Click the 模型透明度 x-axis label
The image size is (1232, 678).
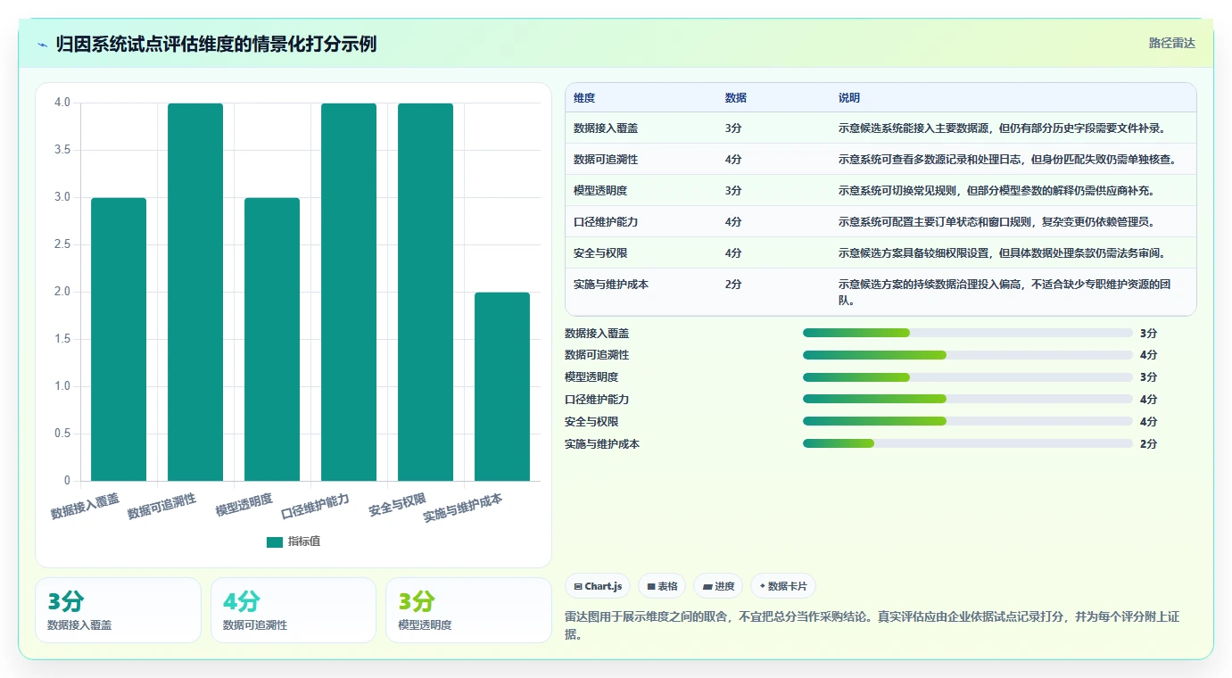click(244, 506)
